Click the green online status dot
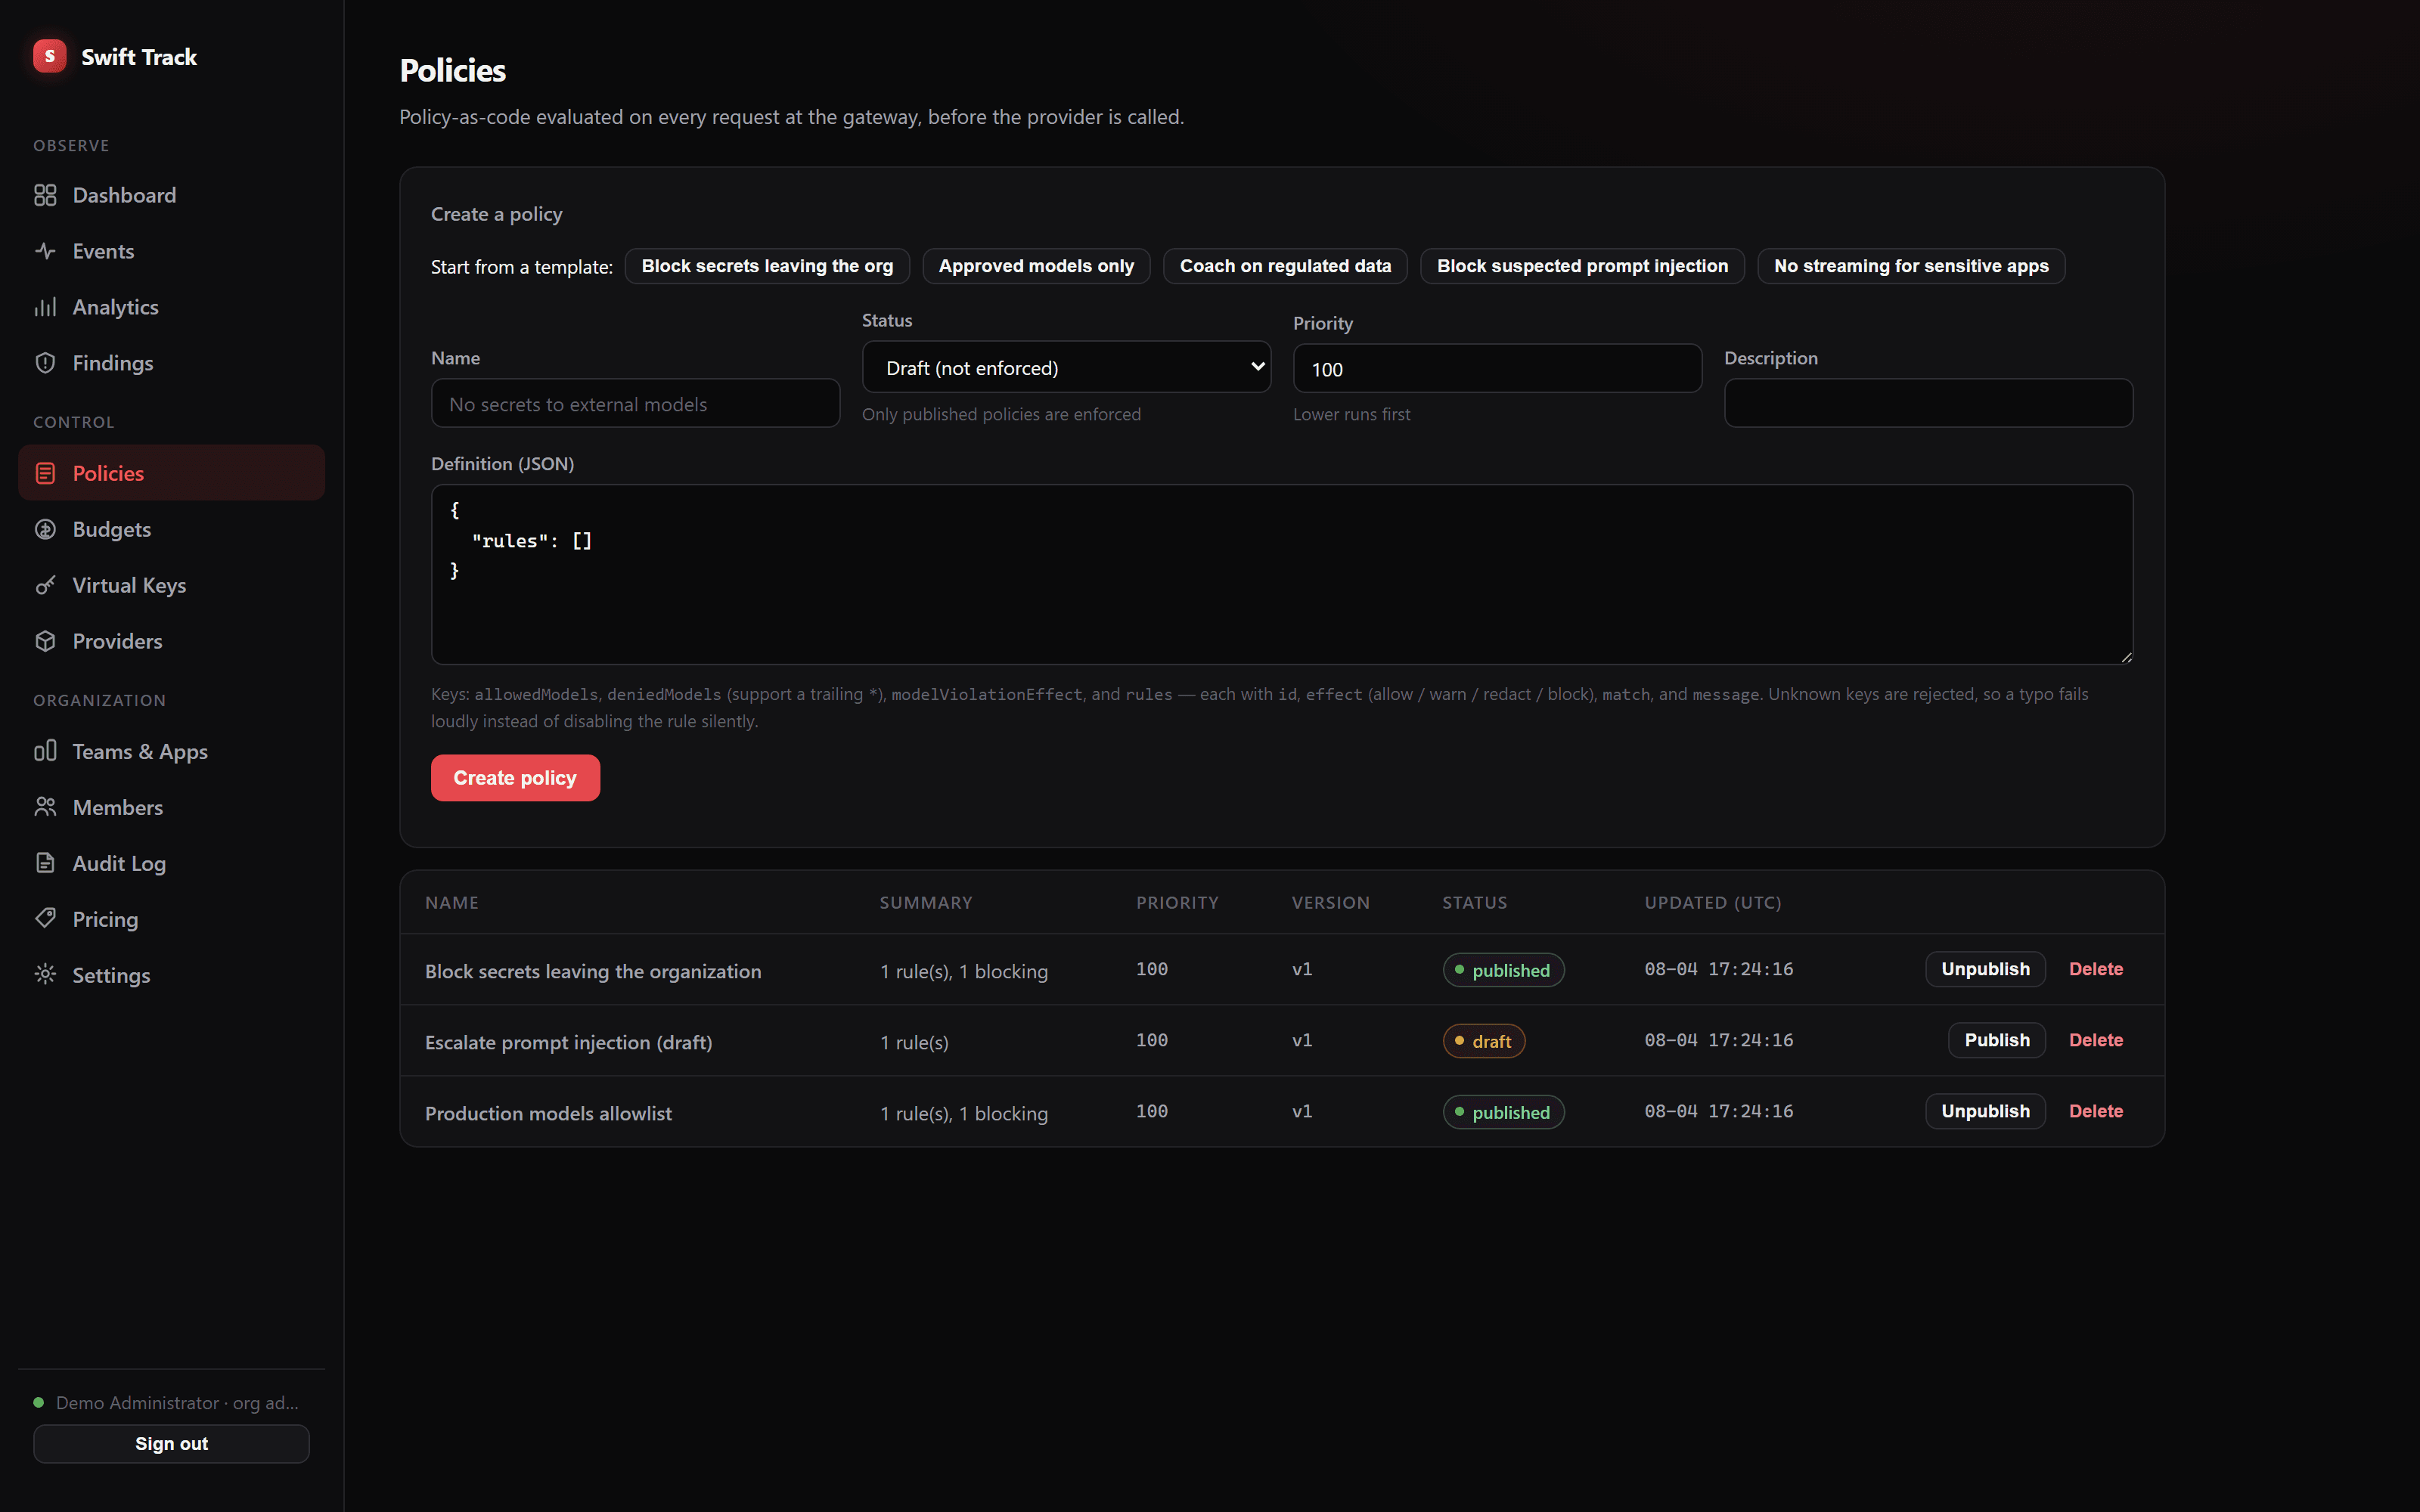This screenshot has height=1512, width=2420. click(x=39, y=1402)
